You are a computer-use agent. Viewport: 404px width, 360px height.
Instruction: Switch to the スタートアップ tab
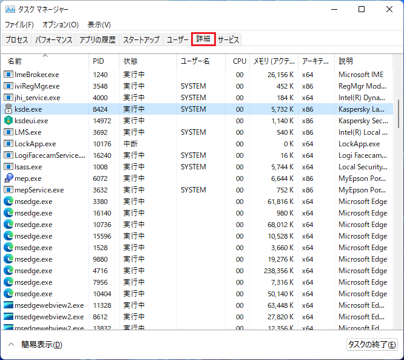(141, 39)
